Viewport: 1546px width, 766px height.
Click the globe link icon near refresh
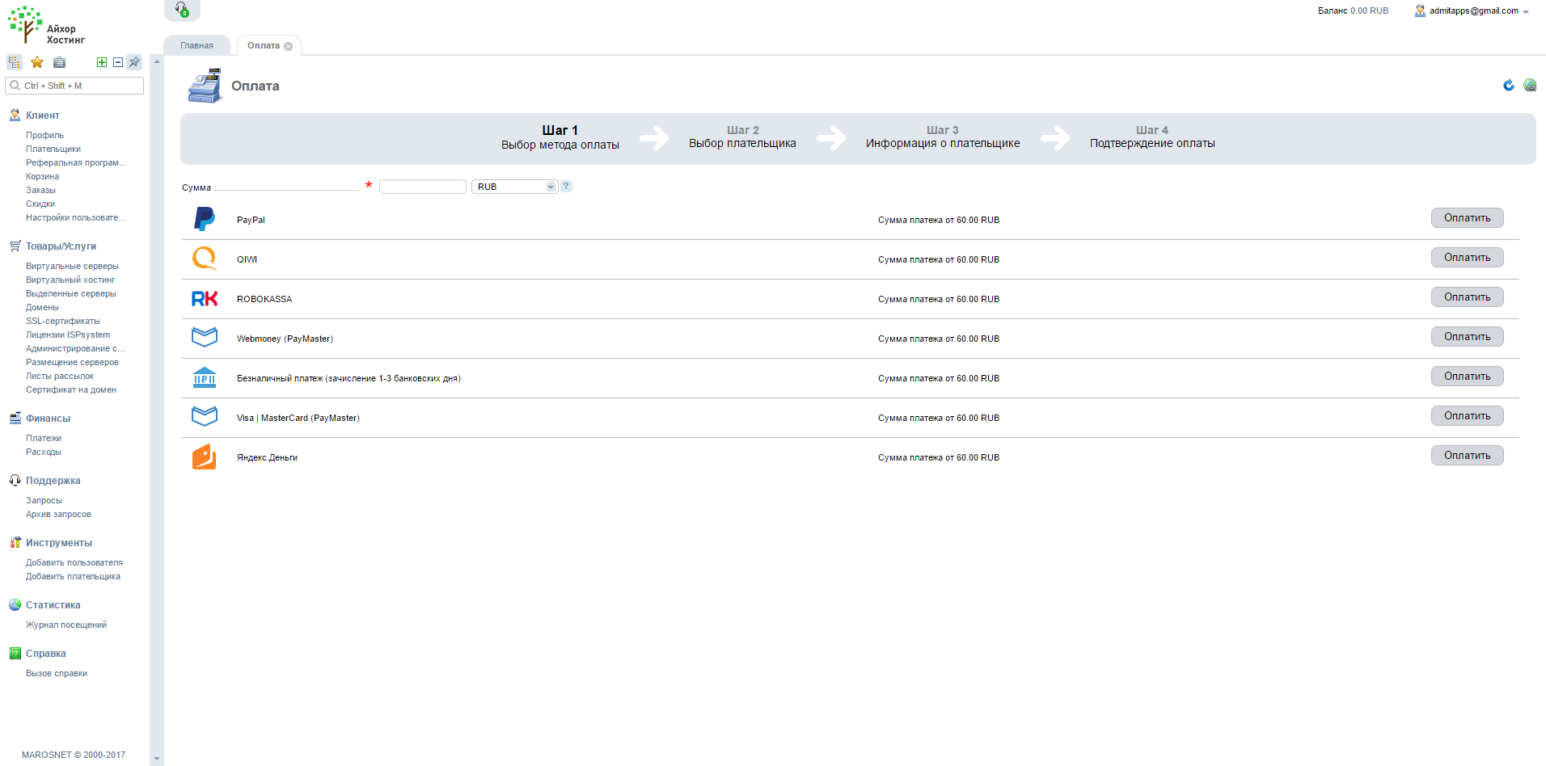[1530, 85]
